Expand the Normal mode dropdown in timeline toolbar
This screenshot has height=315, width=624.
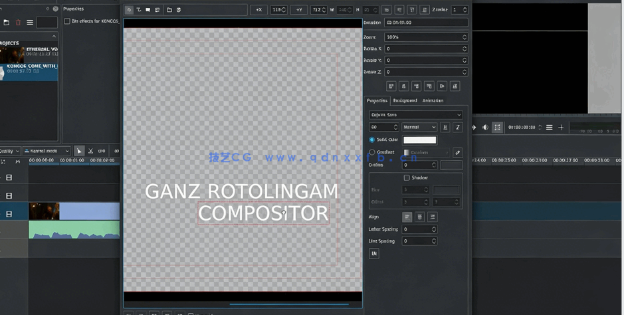[47, 152]
